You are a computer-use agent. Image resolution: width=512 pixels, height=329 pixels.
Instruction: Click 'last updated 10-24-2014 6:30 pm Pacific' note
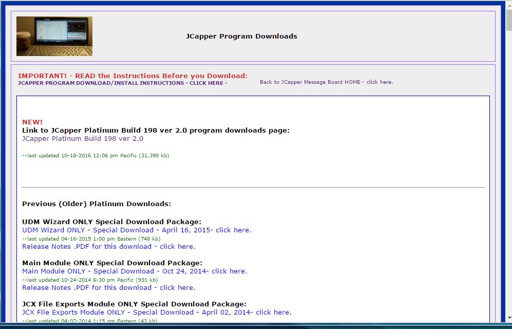click(x=90, y=280)
